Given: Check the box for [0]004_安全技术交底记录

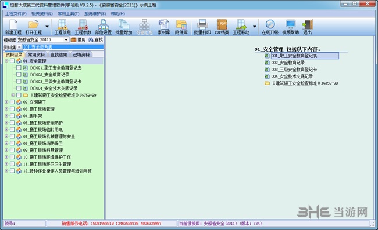Looking at the screenshot, I should (x=19, y=89).
